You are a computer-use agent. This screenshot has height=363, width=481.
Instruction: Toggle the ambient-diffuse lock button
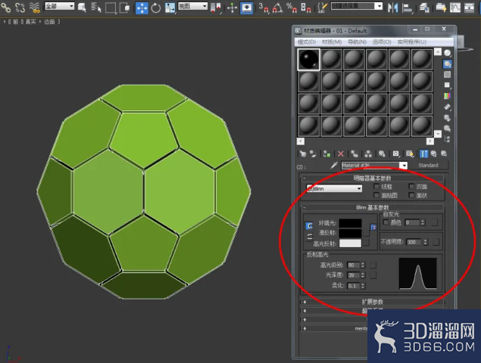click(309, 226)
